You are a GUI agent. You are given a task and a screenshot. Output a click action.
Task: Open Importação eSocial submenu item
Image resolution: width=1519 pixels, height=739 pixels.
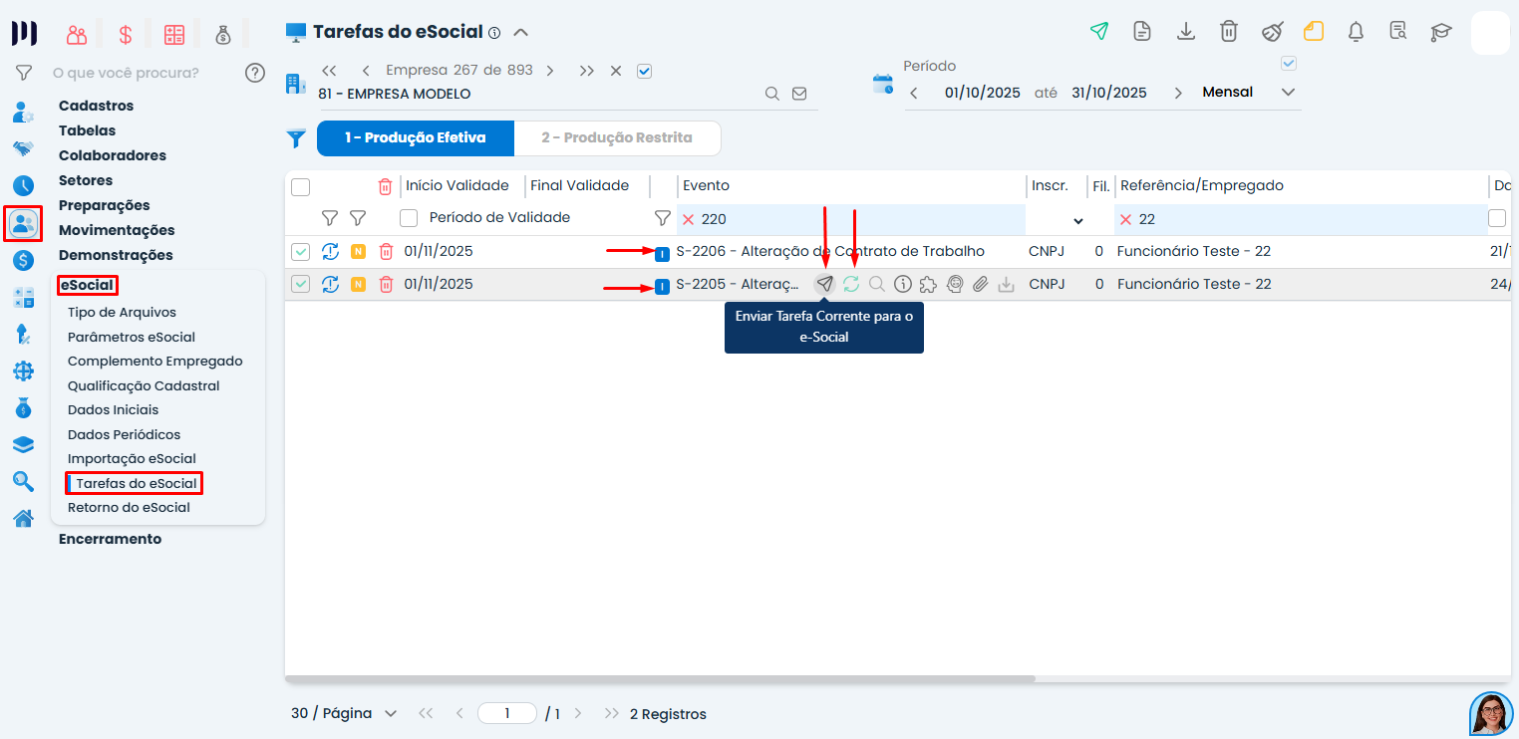132,458
